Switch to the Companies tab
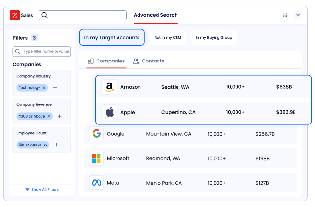Image resolution: width=315 pixels, height=207 pixels. click(106, 61)
